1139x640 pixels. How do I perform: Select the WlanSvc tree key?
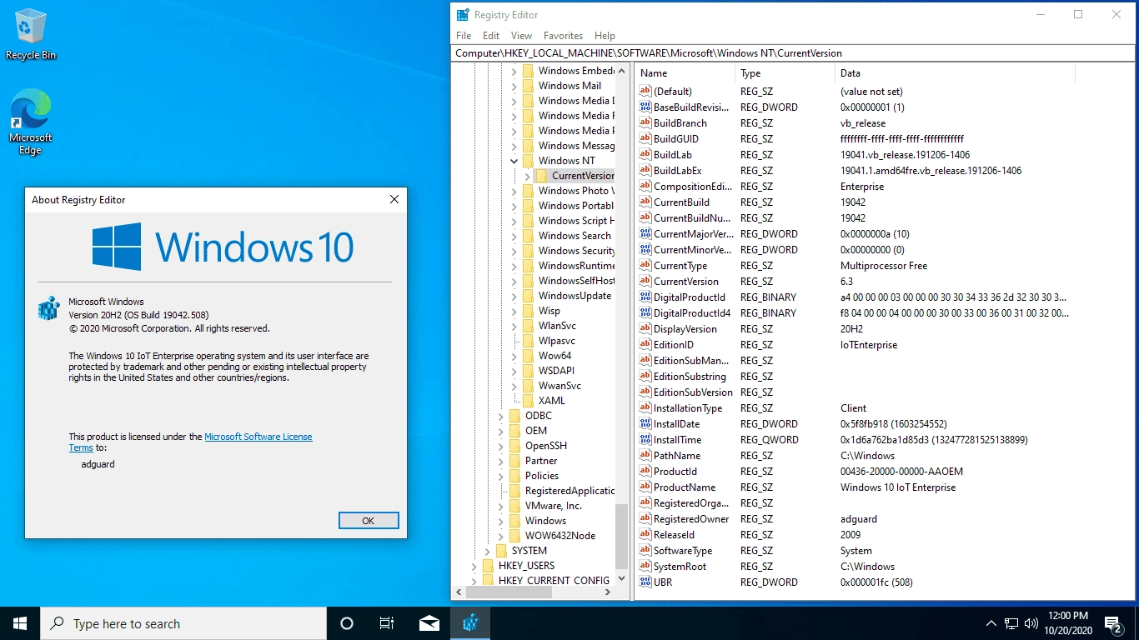[557, 326]
